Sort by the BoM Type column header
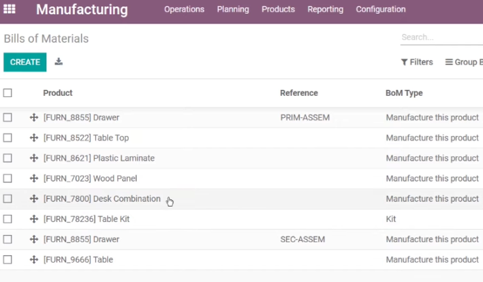 coord(404,93)
